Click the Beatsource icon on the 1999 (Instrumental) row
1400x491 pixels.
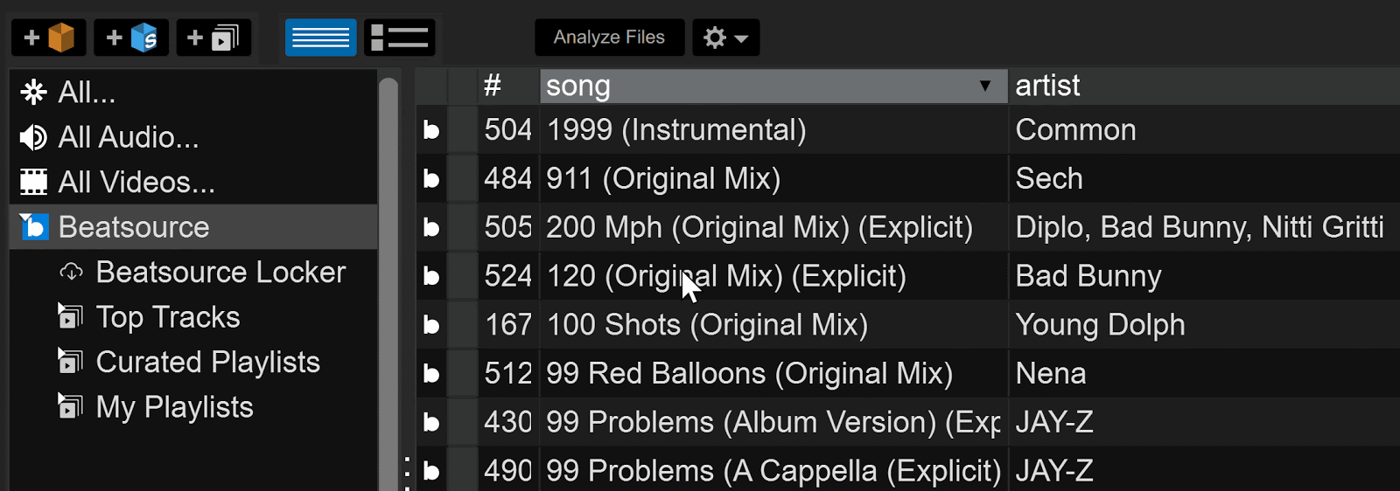click(x=431, y=130)
